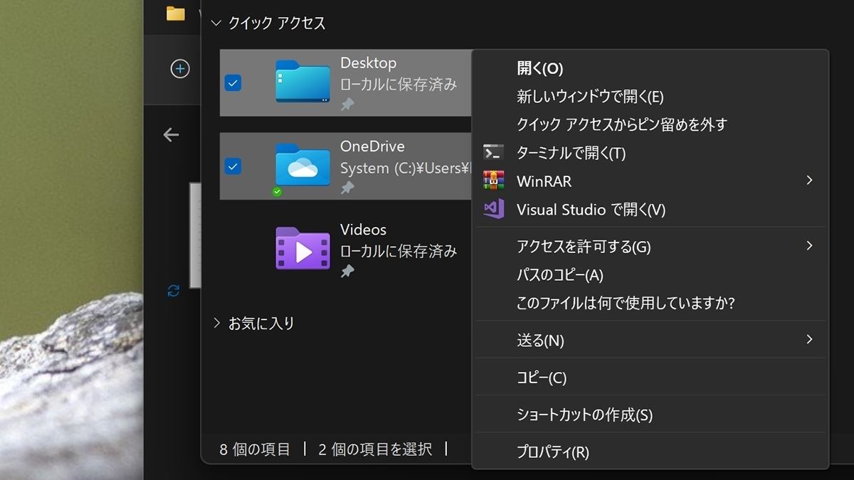Click the Desktop folder icon
The height and width of the screenshot is (480, 854).
302,82
